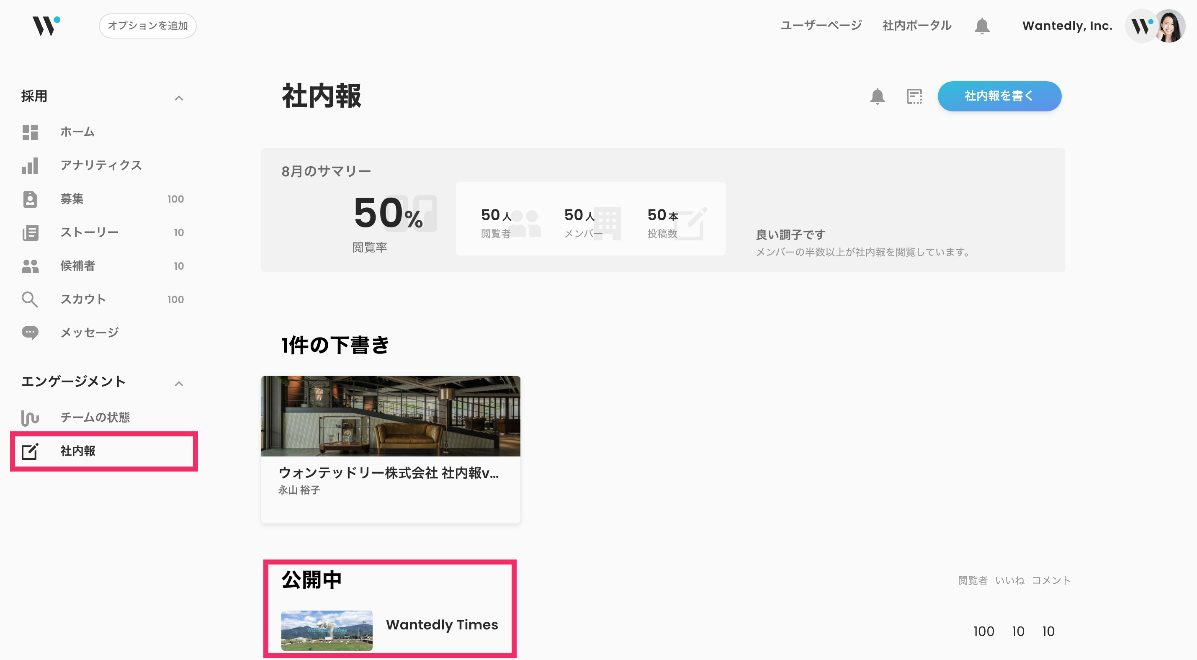Click the チームの状態 pulse icon
Image resolution: width=1197 pixels, height=660 pixels.
coord(30,418)
